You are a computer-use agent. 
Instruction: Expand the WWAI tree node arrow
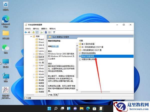coord(34,77)
